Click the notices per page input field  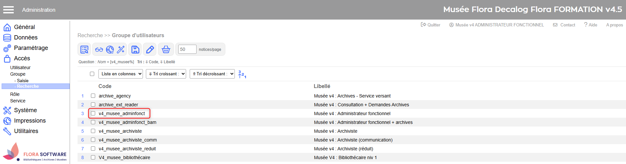pyautogui.click(x=187, y=49)
